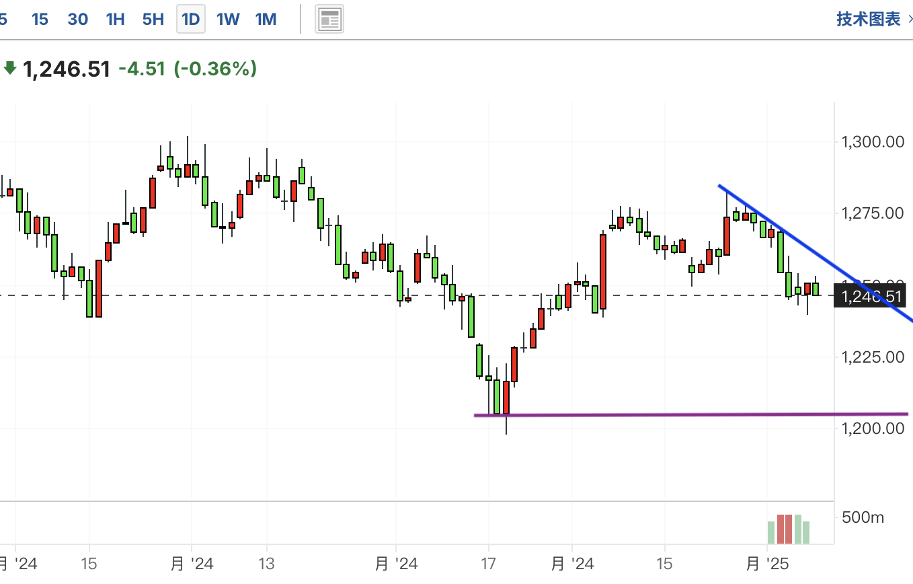This screenshot has height=584, width=913.
Task: Click the black 1,246.51 price tag
Action: click(x=870, y=296)
